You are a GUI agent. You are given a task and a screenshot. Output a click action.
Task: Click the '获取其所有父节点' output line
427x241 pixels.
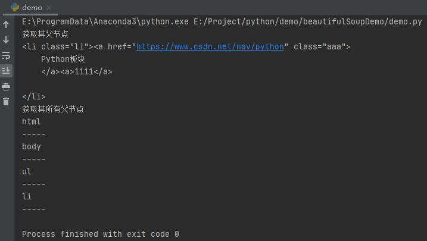point(52,109)
